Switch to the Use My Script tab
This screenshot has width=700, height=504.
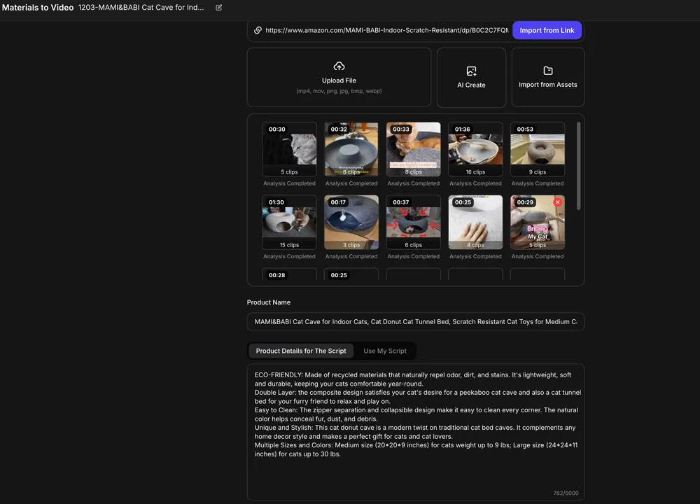click(x=385, y=351)
